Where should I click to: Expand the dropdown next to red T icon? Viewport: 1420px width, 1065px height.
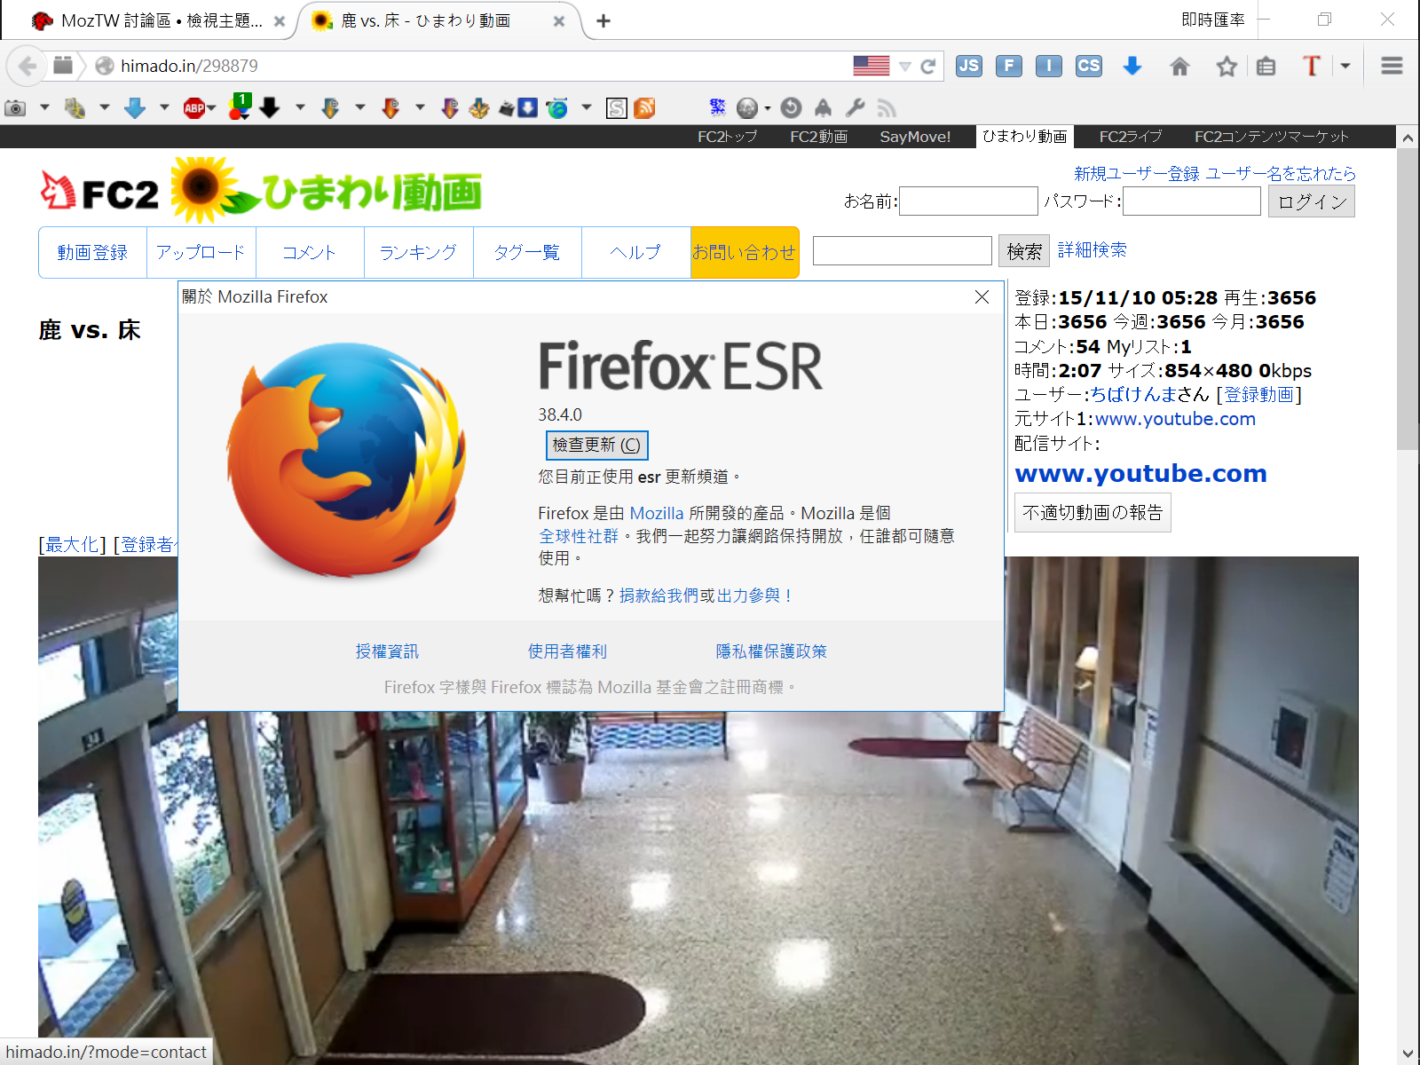1345,66
